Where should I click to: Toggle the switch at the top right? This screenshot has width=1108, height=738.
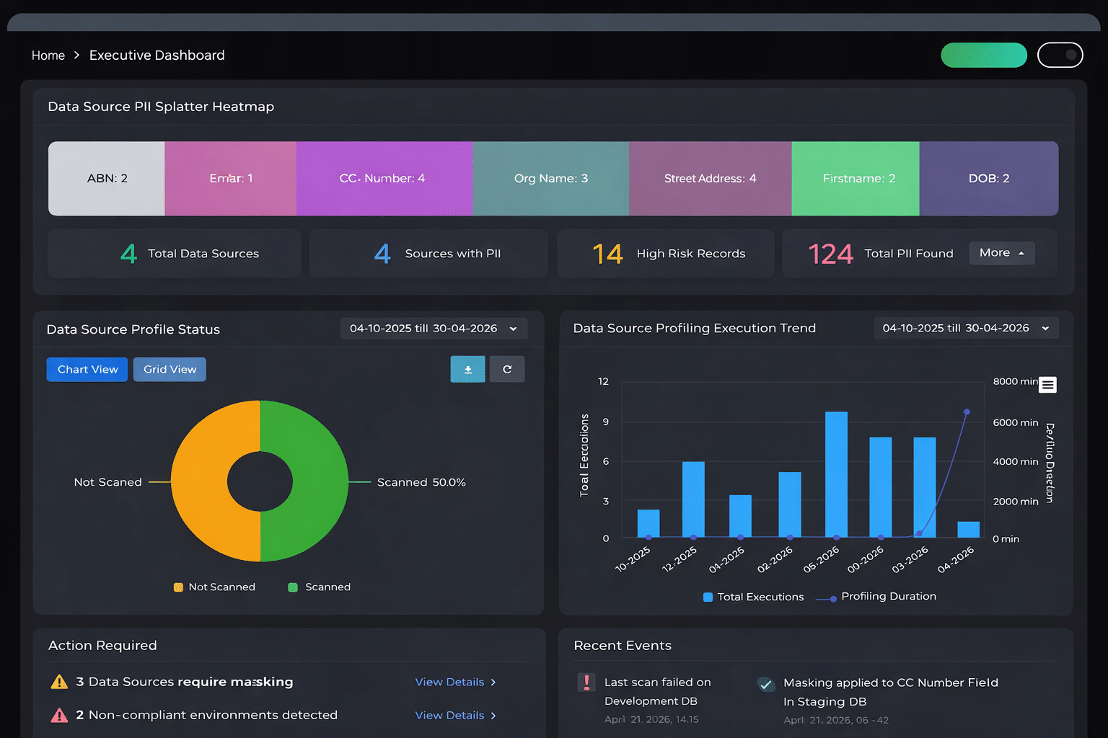click(x=1060, y=55)
